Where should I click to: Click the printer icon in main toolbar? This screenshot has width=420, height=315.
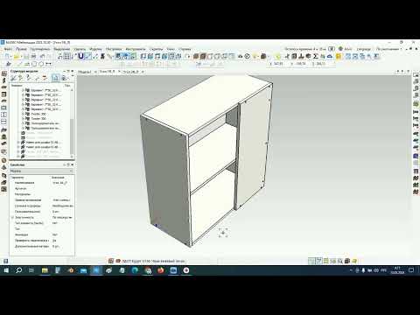(x=33, y=56)
